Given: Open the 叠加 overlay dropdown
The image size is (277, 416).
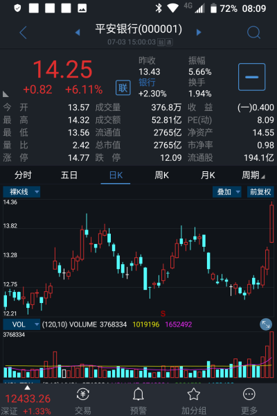Looking at the screenshot, I should [227, 192].
